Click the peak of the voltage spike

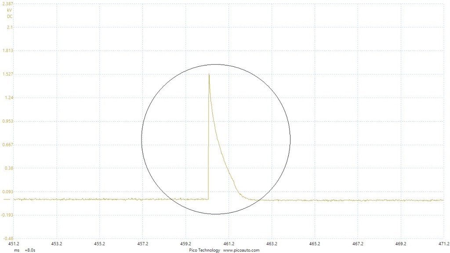click(209, 75)
